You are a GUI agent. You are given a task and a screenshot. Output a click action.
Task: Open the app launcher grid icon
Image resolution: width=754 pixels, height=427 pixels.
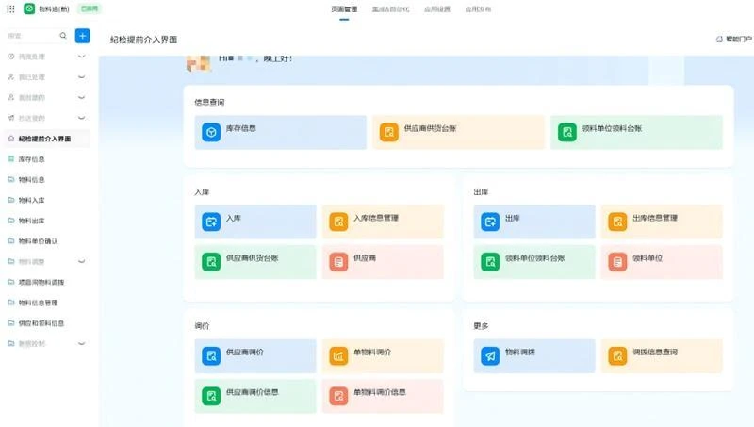pyautogui.click(x=10, y=8)
